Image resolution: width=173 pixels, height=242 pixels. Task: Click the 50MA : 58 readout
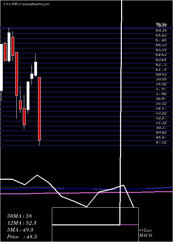click(x=19, y=216)
